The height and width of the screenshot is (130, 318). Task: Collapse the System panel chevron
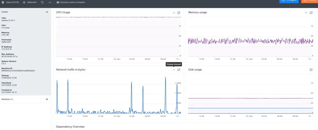click(47, 12)
